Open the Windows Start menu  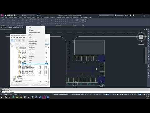pyautogui.click(x=2, y=97)
